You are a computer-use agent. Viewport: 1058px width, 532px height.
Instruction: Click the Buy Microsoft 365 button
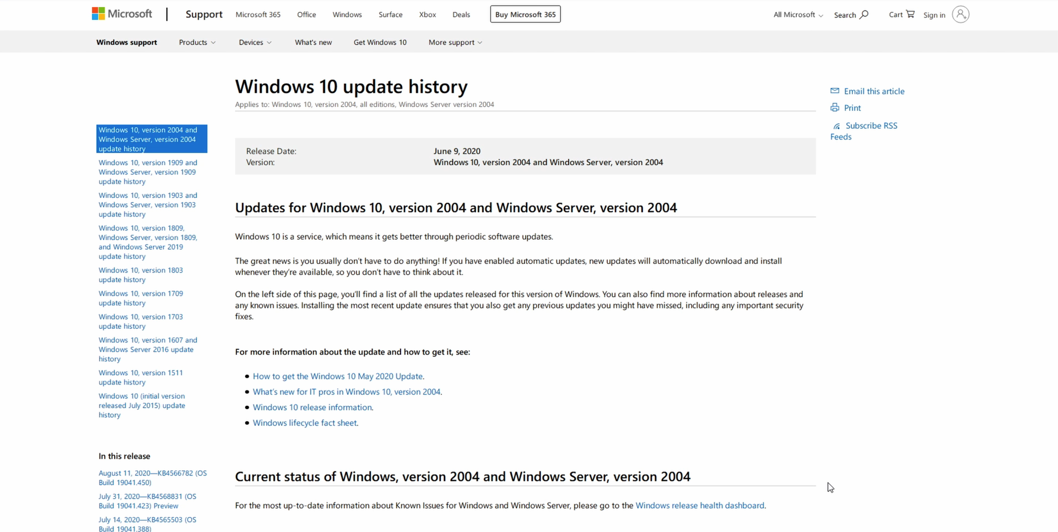pyautogui.click(x=525, y=14)
